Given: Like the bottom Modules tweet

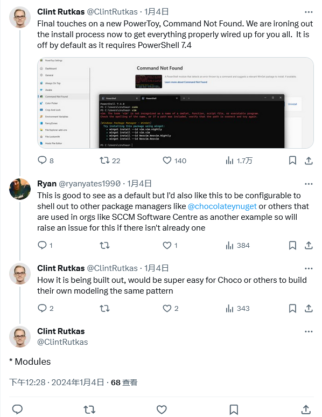Looking at the screenshot, I should [162, 409].
